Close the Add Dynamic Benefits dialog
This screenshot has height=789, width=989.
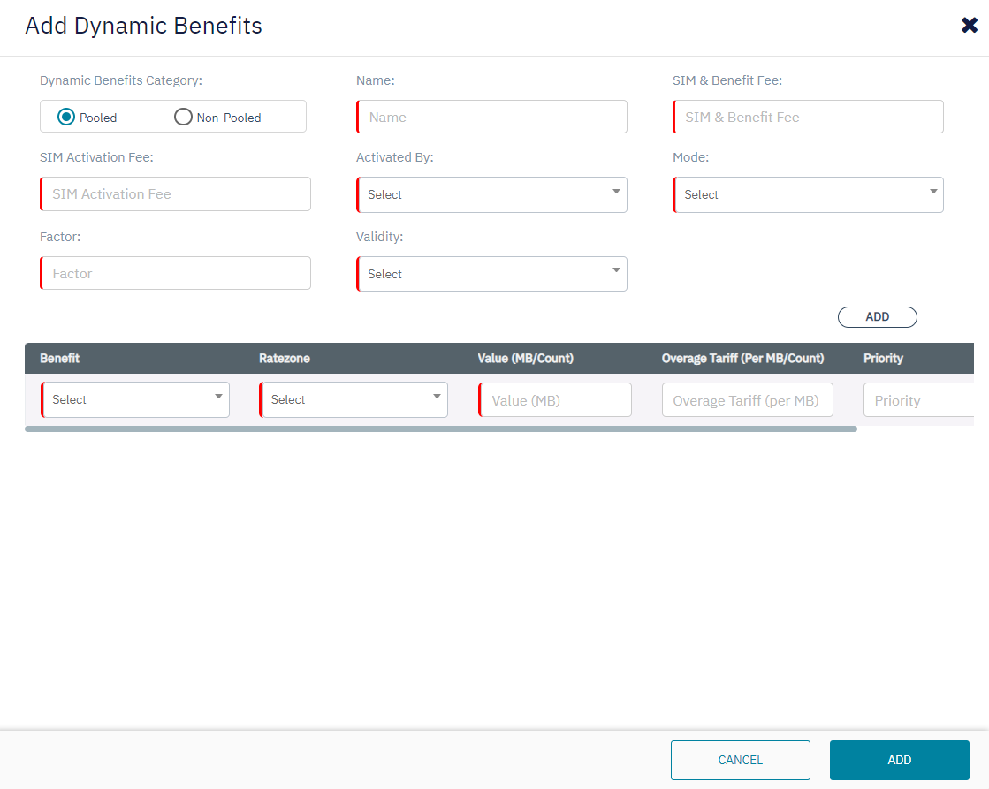click(969, 26)
